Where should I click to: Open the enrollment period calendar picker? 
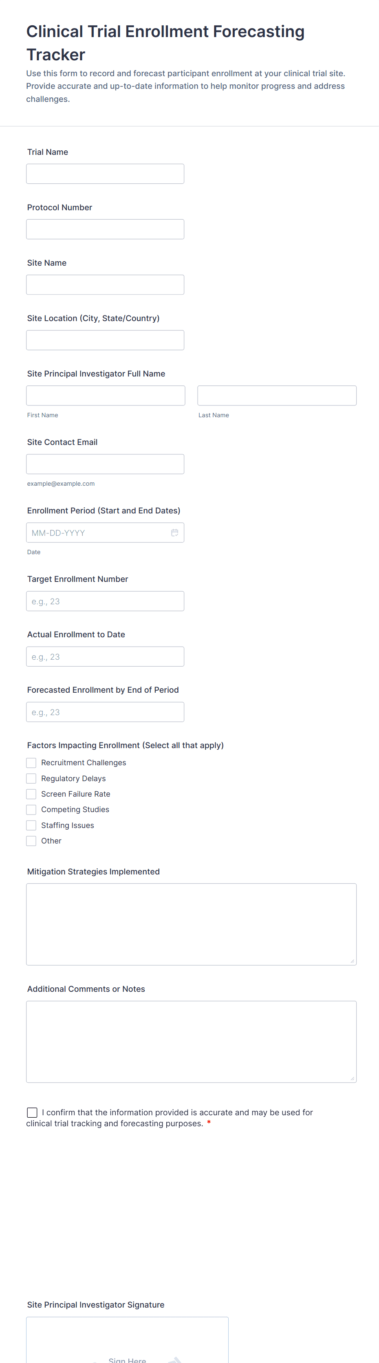pos(175,533)
